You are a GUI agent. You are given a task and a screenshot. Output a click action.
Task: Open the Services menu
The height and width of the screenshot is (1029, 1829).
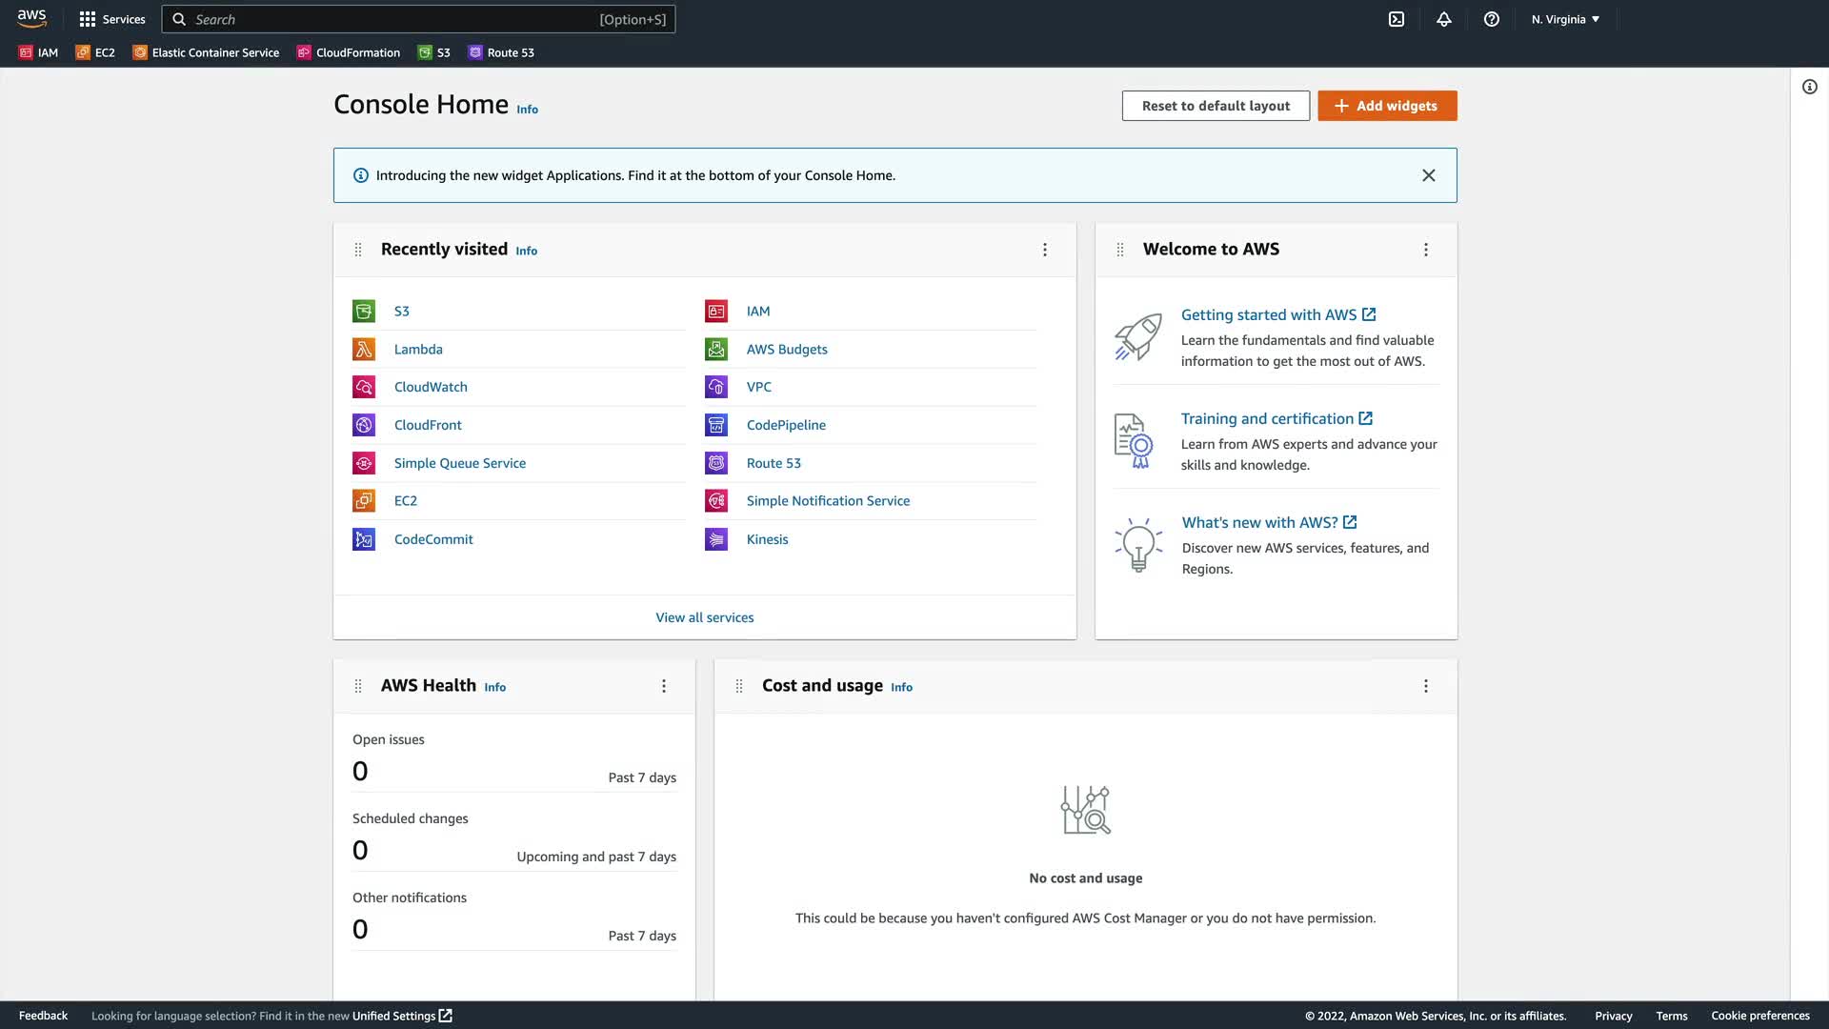point(112,19)
